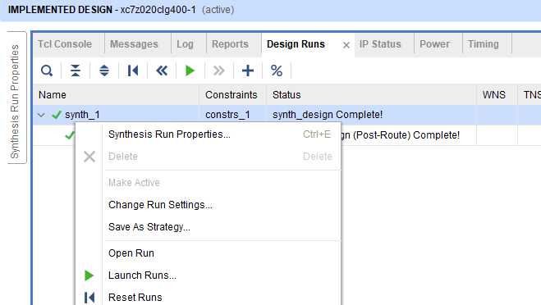
Task: Collapse the synth_1 tree row chevron
Action: (41, 115)
